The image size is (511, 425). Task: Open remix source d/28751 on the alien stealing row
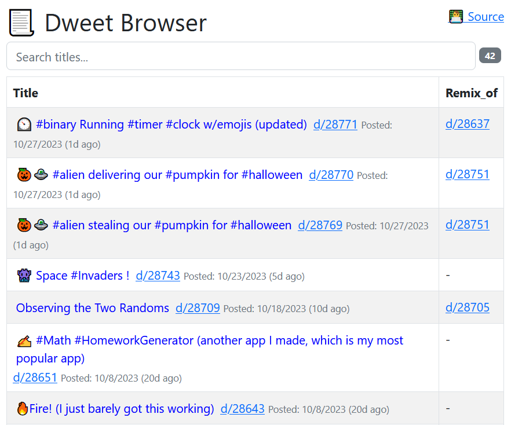click(x=468, y=225)
